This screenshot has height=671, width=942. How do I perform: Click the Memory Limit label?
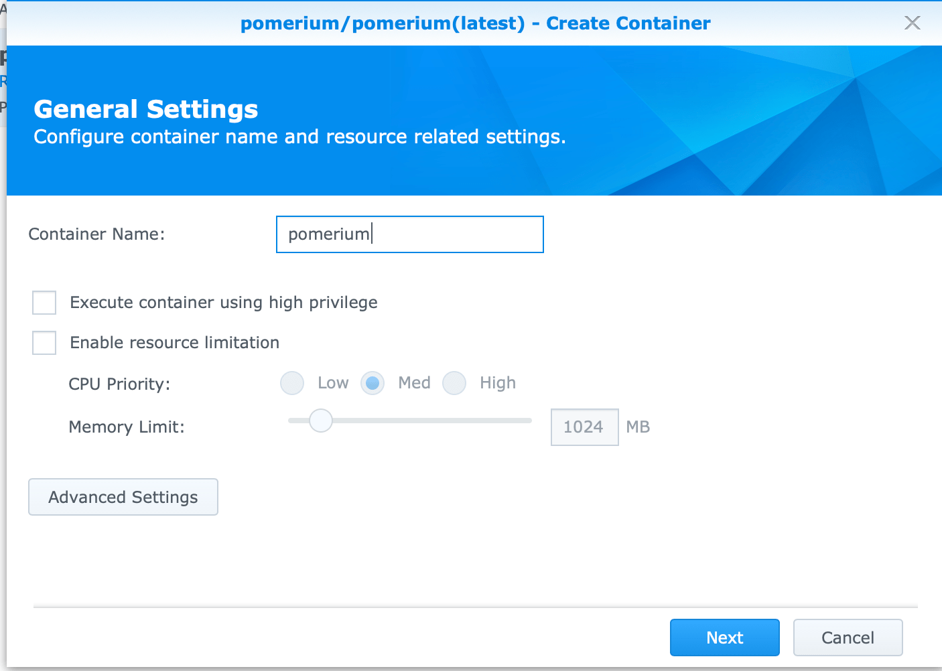pos(127,427)
